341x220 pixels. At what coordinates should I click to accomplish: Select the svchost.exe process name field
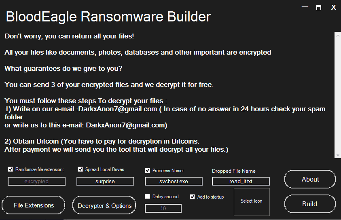[x=174, y=182]
